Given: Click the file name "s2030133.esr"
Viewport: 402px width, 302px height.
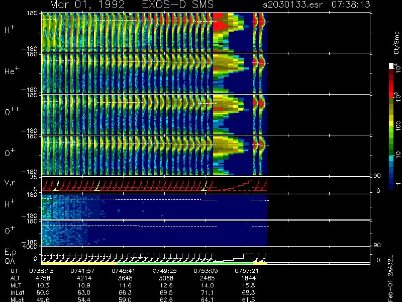Looking at the screenshot, I should pyautogui.click(x=292, y=5).
